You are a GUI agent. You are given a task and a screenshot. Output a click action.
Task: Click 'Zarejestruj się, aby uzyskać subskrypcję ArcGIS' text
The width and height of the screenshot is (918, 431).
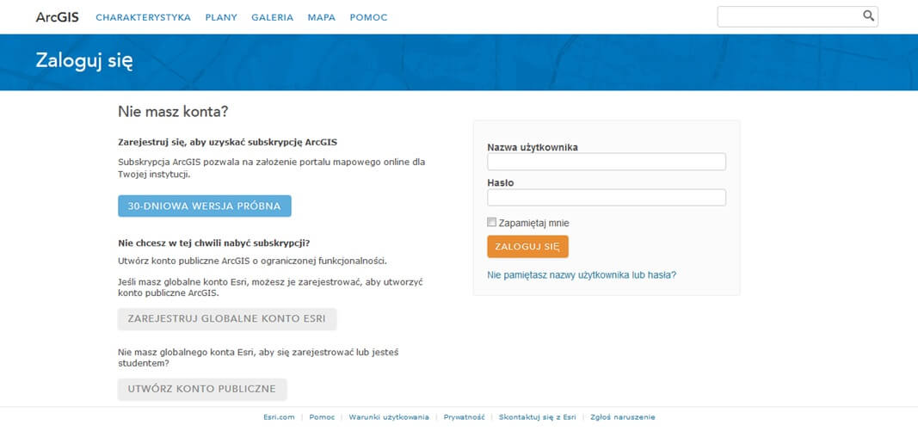coord(228,142)
